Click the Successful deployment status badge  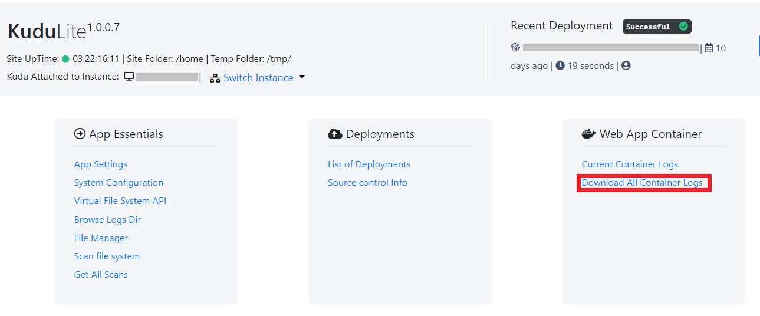pos(657,27)
